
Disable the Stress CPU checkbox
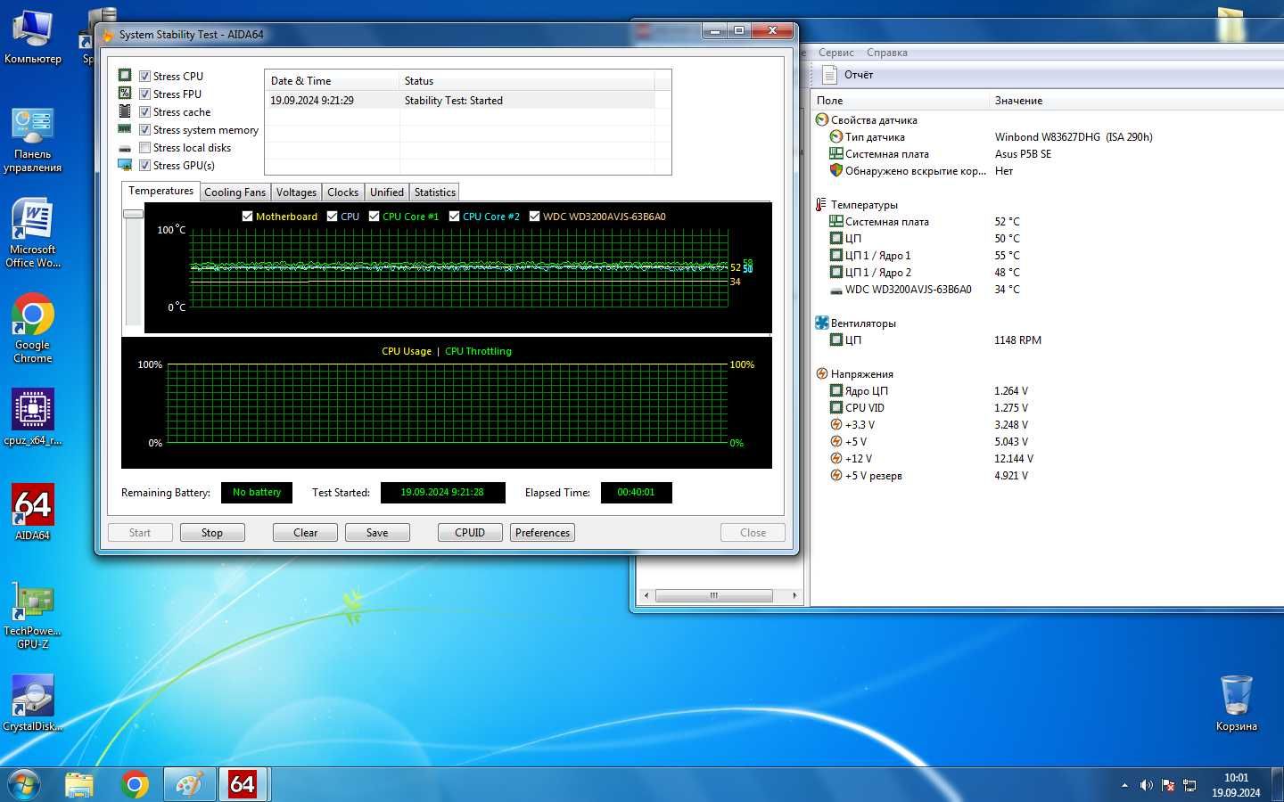(144, 76)
